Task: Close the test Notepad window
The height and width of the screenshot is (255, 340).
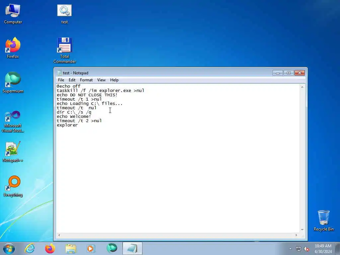Action: 300,73
